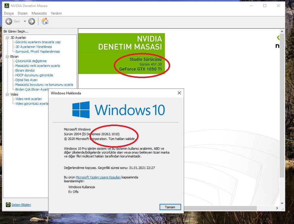The width and height of the screenshot is (294, 224).
Task: Click the vertical scrollbar thumb in main panel
Action: pyautogui.click(x=282, y=106)
